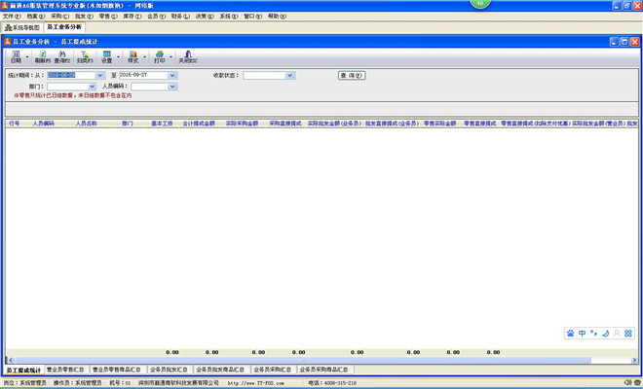Open the 人员编码 dropdown
Viewport: 643px width, 389px height.
172,87
